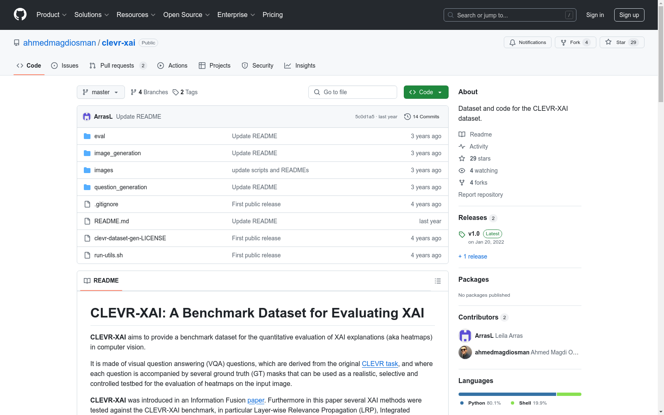Click the Go to file input
The width and height of the screenshot is (664, 415).
pos(353,92)
